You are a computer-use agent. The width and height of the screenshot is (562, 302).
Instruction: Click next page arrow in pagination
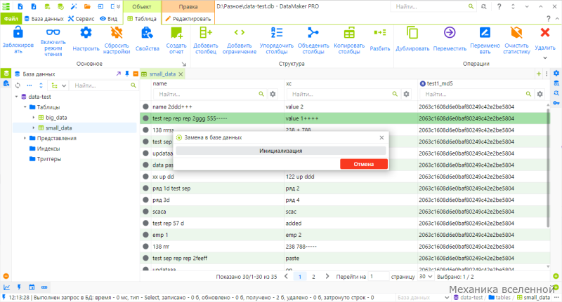[327, 276]
